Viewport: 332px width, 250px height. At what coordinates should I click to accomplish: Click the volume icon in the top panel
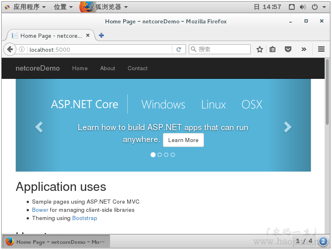[x=303, y=7]
